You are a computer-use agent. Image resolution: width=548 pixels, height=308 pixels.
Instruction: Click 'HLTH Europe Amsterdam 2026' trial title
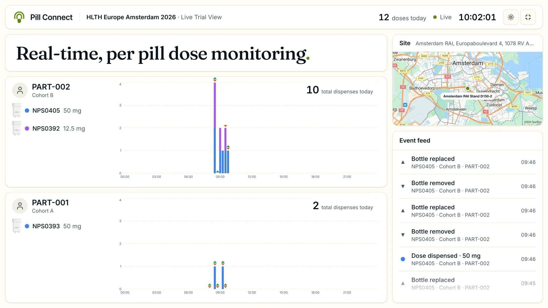[131, 17]
